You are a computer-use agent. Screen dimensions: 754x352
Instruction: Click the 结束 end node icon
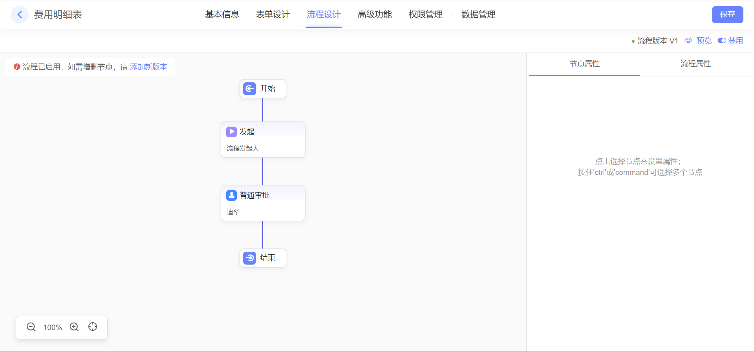[x=249, y=258]
